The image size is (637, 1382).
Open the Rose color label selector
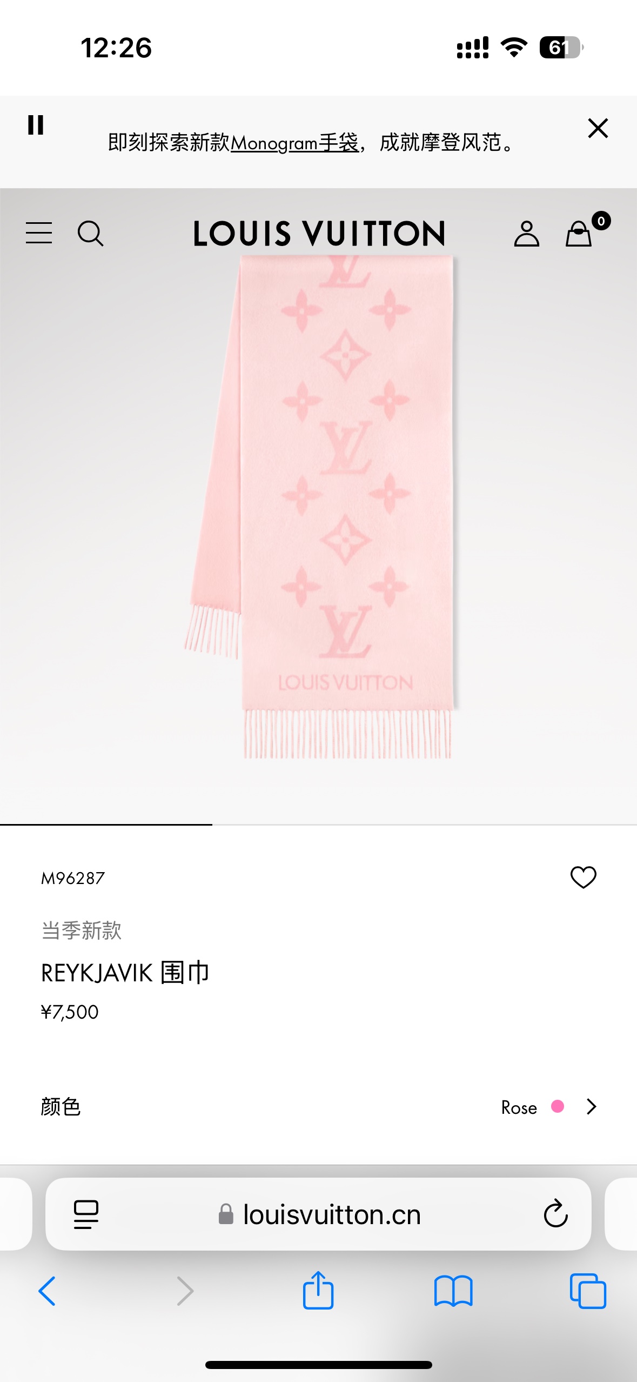[x=519, y=1107]
